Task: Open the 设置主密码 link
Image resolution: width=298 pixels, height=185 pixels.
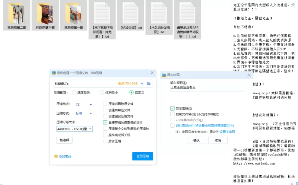Action: tap(227, 132)
